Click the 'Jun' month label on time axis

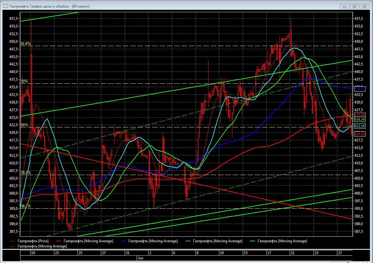pos(140,258)
